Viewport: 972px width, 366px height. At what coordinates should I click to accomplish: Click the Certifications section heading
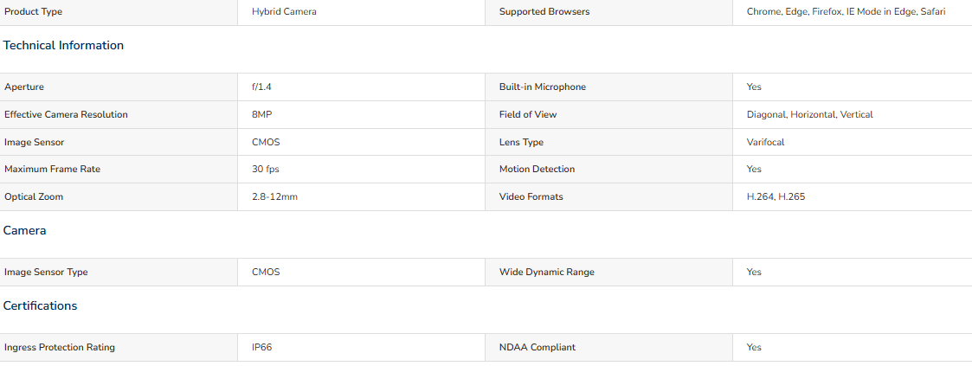tap(41, 306)
